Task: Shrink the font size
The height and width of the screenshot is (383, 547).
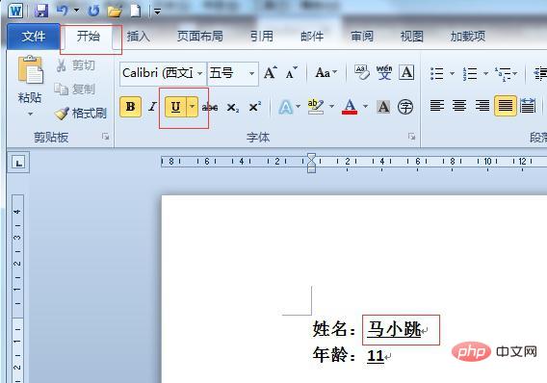Action: coord(291,72)
